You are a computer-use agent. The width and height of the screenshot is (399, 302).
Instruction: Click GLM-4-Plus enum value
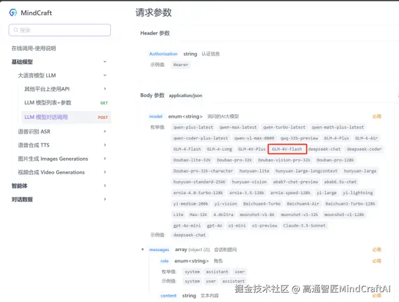[336, 138]
